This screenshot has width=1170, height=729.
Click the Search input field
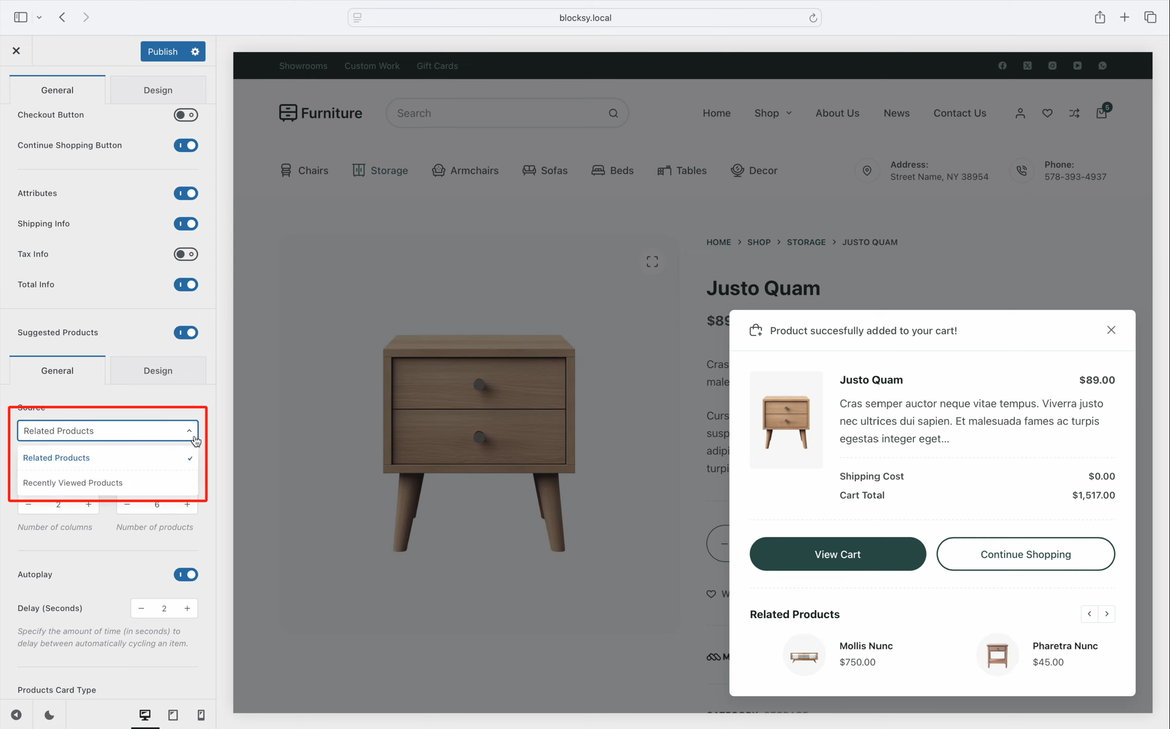pyautogui.click(x=500, y=113)
